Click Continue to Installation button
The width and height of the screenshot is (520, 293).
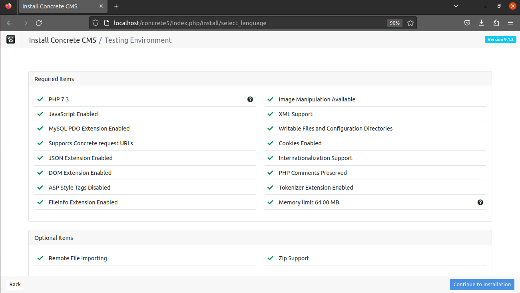(482, 285)
